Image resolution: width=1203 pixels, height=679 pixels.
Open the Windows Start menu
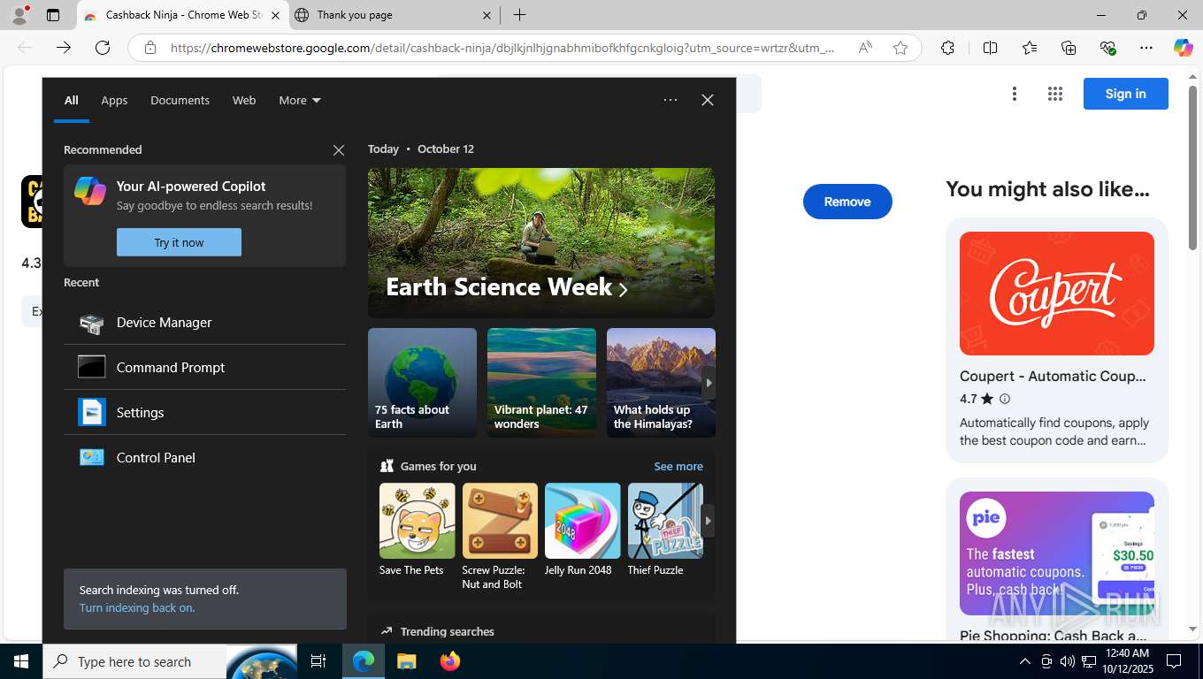click(x=21, y=661)
